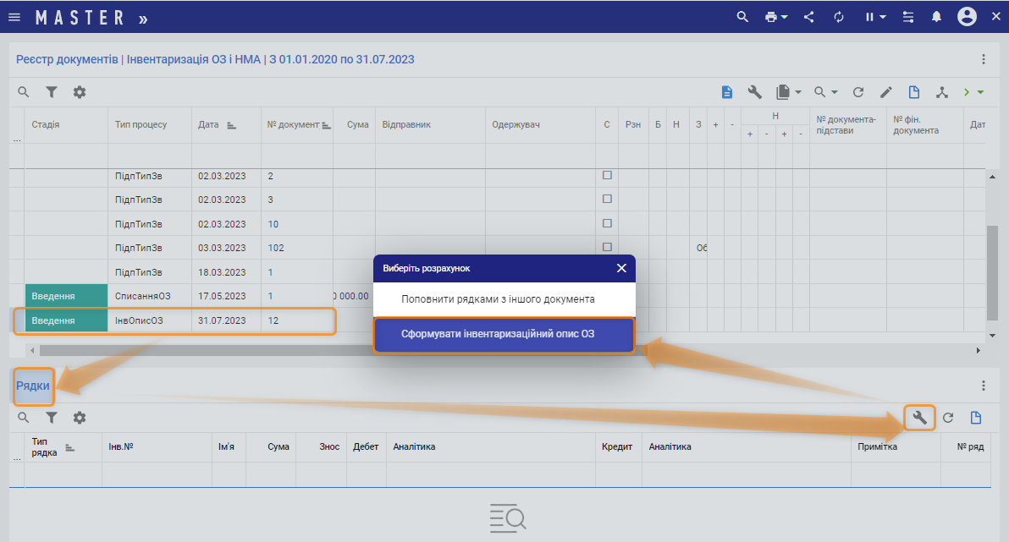Close the 'Виберіть розрахунок' dialog
Image resolution: width=1009 pixels, height=542 pixels.
point(621,268)
